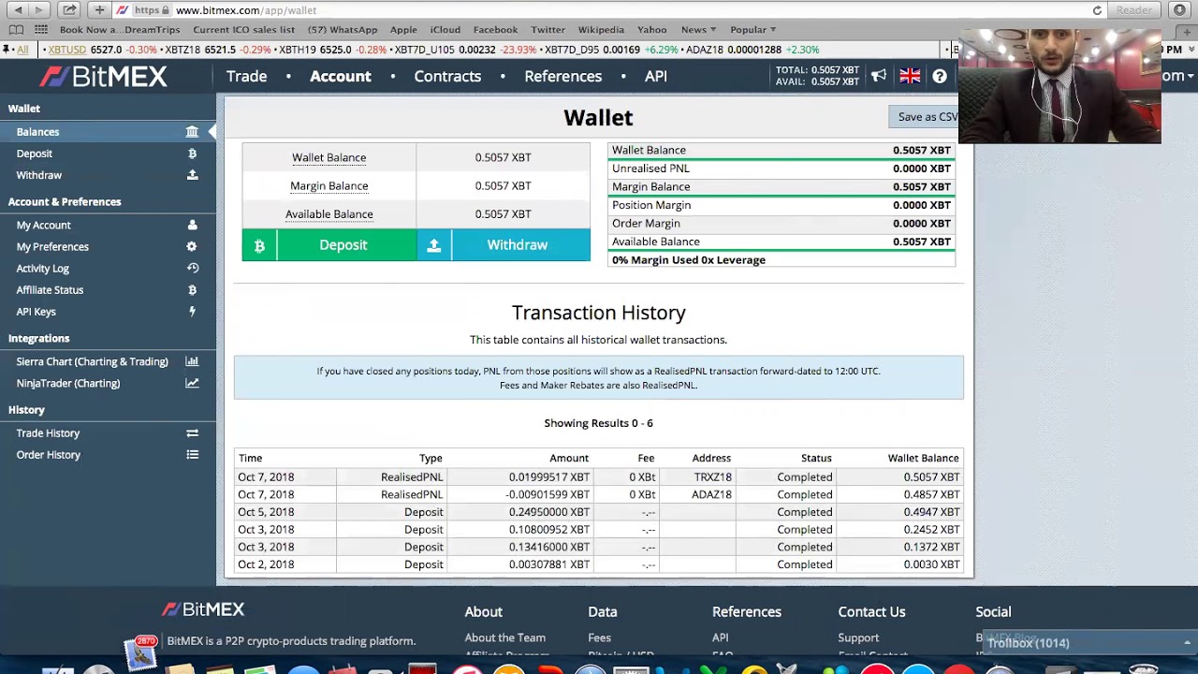The height and width of the screenshot is (674, 1198).
Task: Click the BitMEX logo in header
Action: (103, 77)
